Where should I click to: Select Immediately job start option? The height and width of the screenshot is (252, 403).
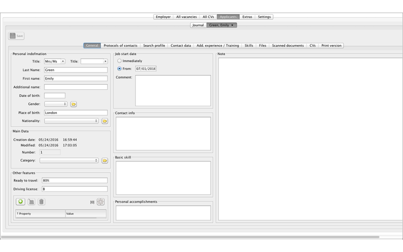click(x=119, y=61)
